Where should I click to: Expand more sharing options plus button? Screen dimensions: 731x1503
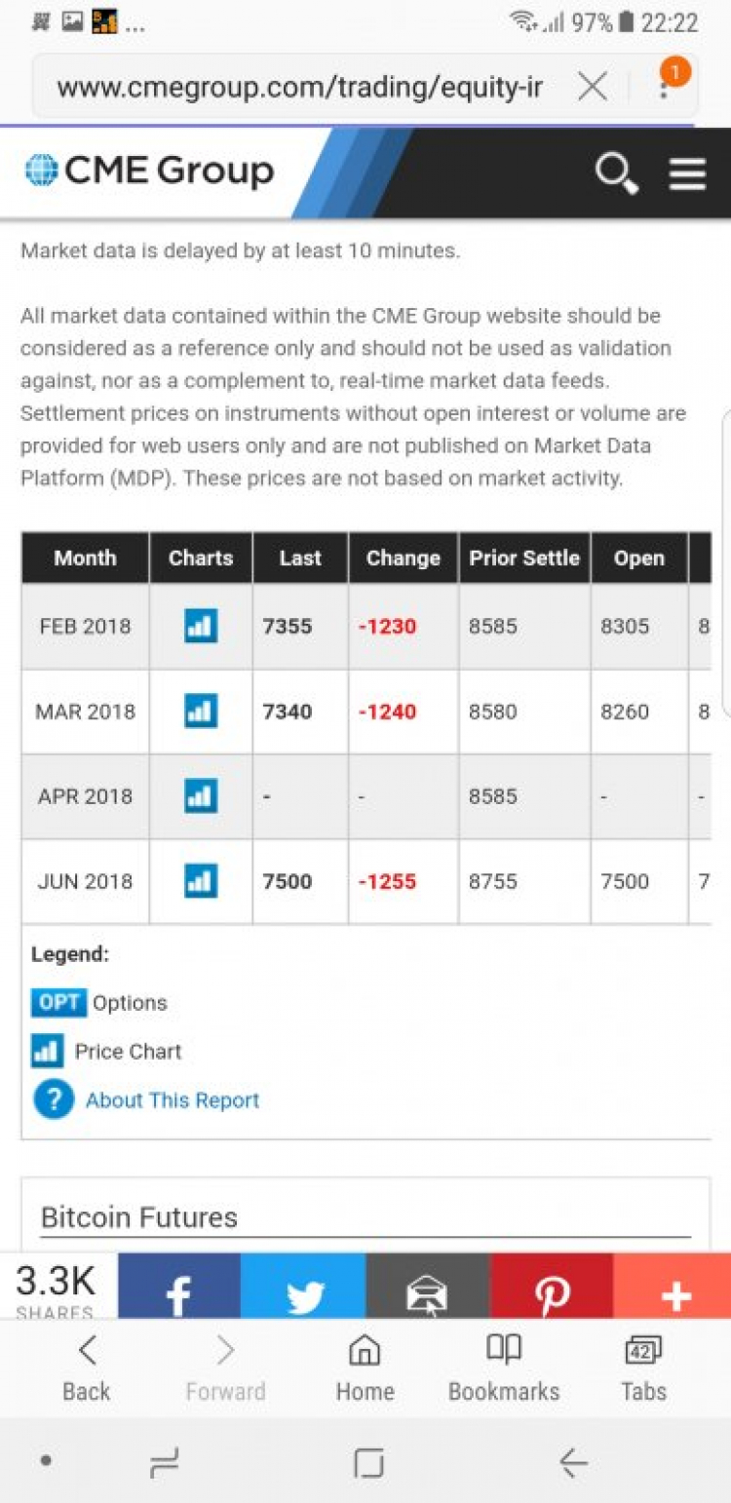pos(673,1287)
